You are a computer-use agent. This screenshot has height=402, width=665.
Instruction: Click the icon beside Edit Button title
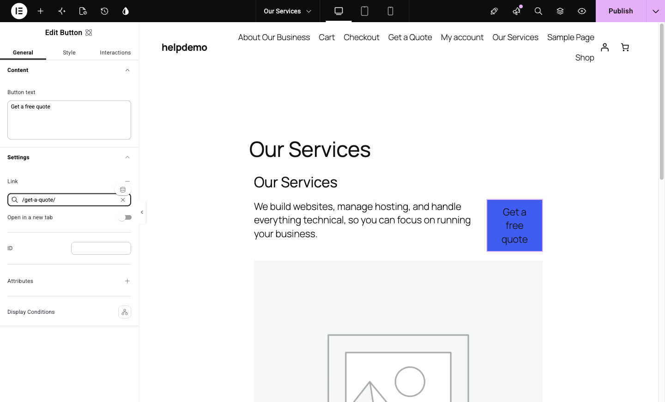point(89,32)
